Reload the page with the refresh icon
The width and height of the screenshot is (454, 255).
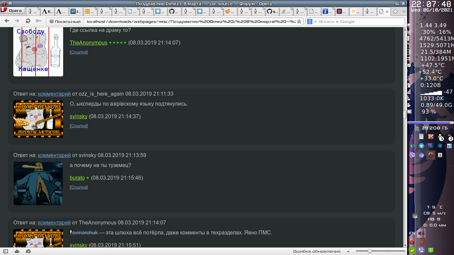(x=28, y=21)
